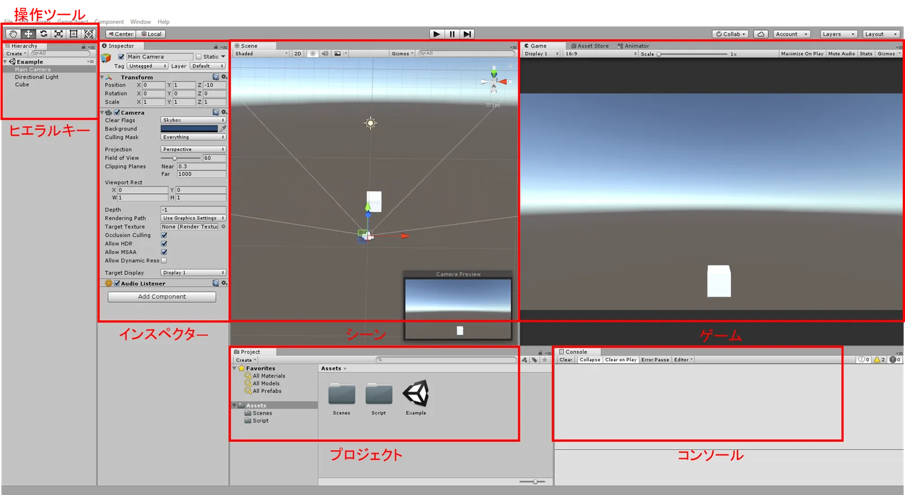
Task: Select the Scale tool
Action: coord(58,34)
